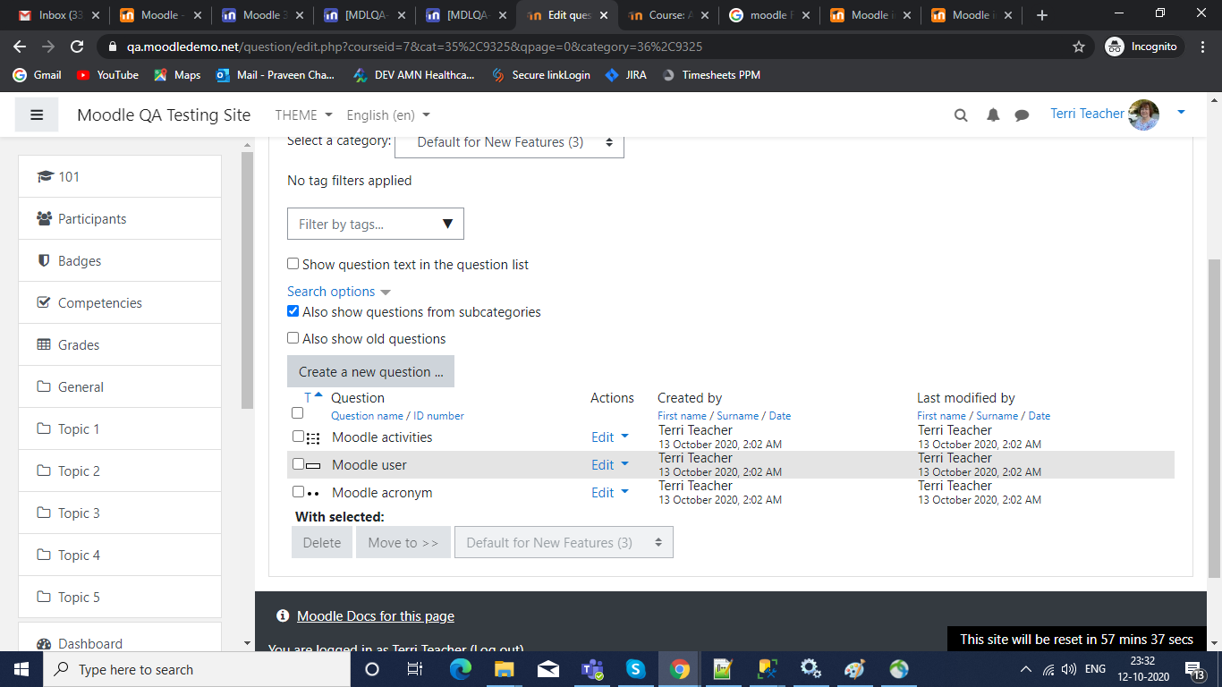1222x687 pixels.
Task: Click the graduation cap icon beside 101
Action: (45, 177)
